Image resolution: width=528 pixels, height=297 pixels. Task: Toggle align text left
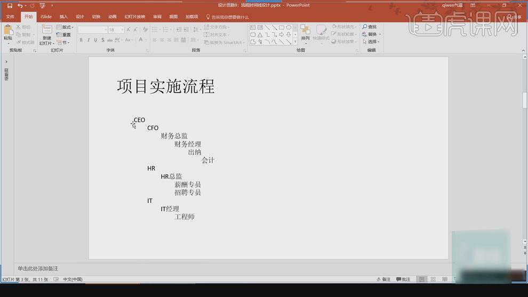(x=155, y=40)
